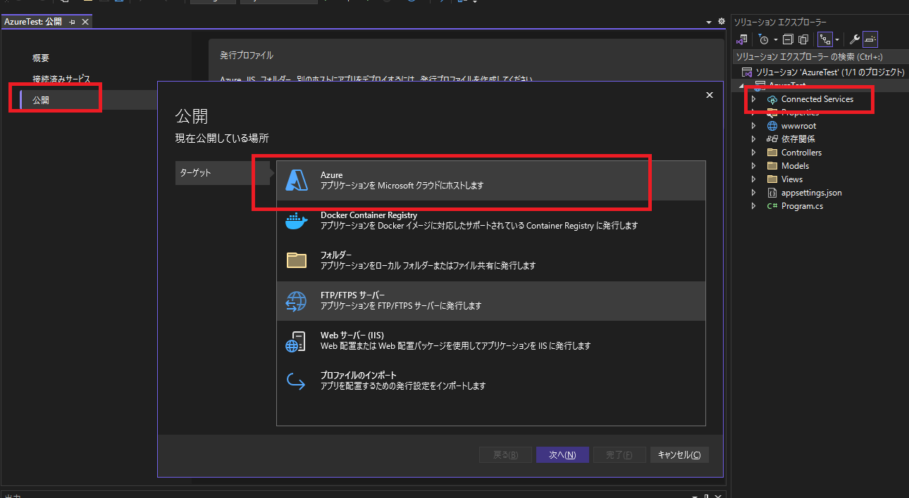
Task: Click the pending changes filter clock icon
Action: [763, 39]
